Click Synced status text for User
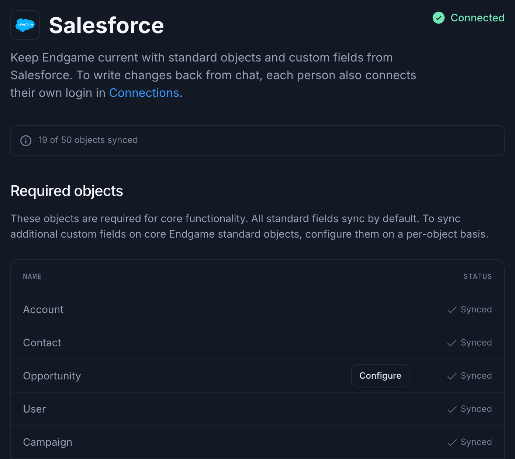515x459 pixels. point(476,409)
